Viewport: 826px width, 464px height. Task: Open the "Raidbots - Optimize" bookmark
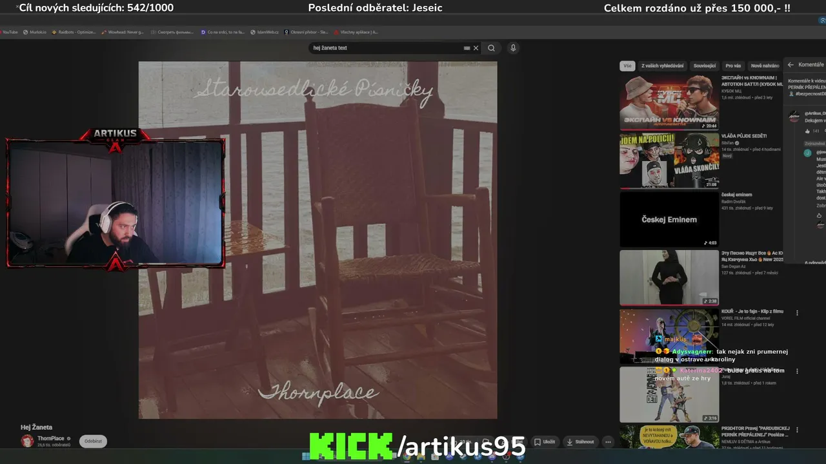(74, 32)
